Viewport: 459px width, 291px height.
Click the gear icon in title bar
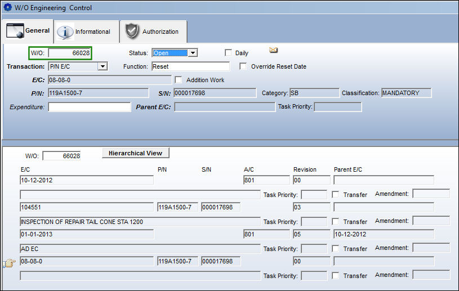(x=8, y=7)
